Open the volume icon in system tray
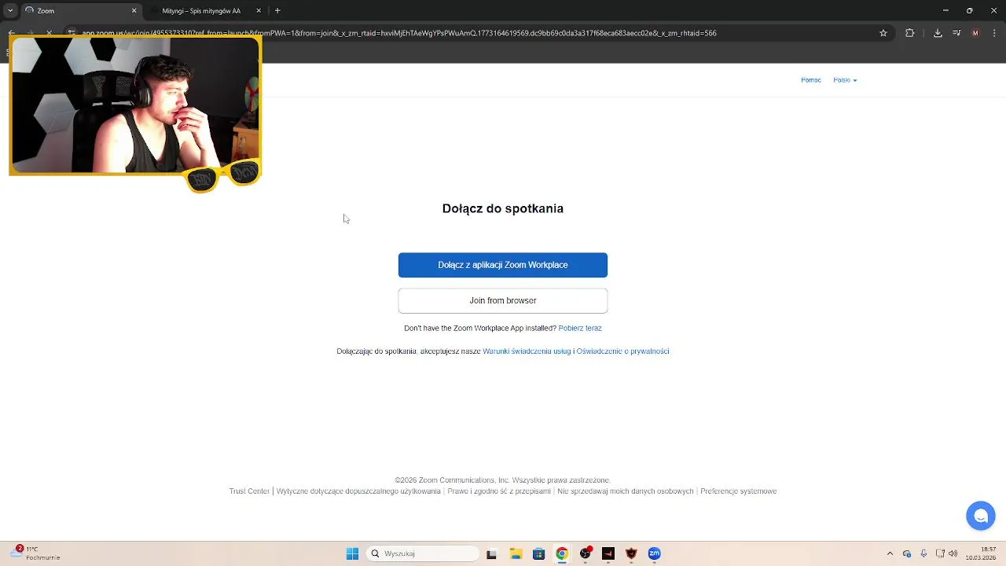 coord(953,553)
